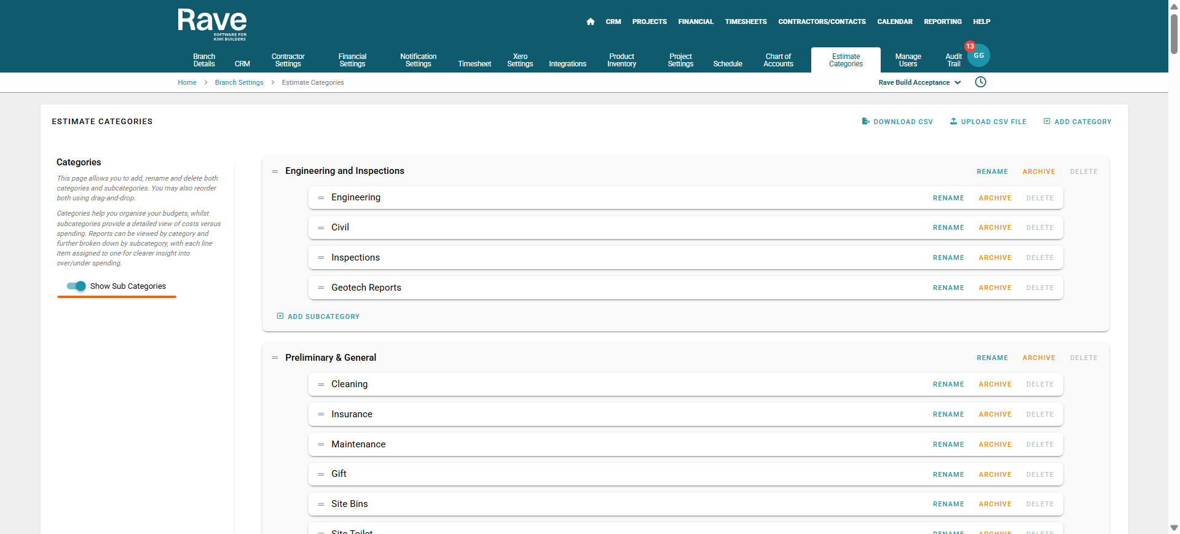The image size is (1180, 534).
Task: Go to the Manage Users tab
Action: click(908, 60)
